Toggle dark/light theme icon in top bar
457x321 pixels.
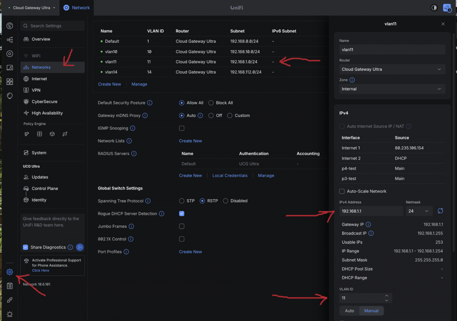click(434, 7)
